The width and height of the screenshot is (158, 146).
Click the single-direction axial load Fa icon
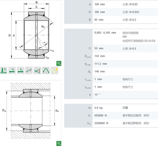click(12, 70)
